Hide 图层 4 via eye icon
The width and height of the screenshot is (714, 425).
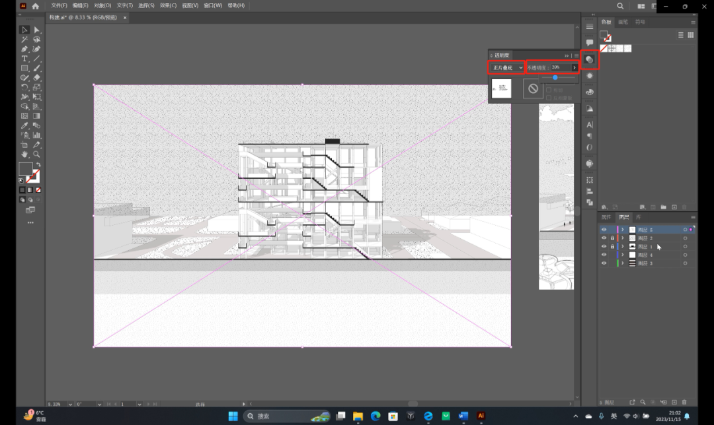(604, 255)
